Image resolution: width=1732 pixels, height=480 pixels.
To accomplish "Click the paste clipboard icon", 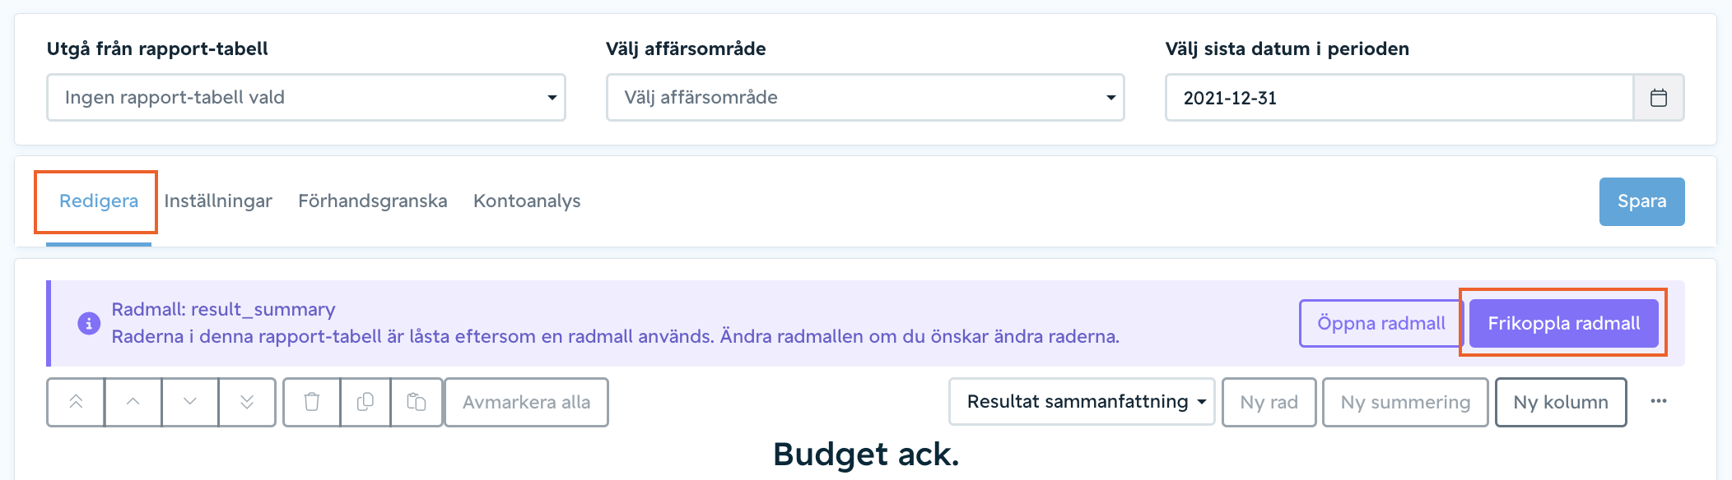I will pyautogui.click(x=417, y=402).
